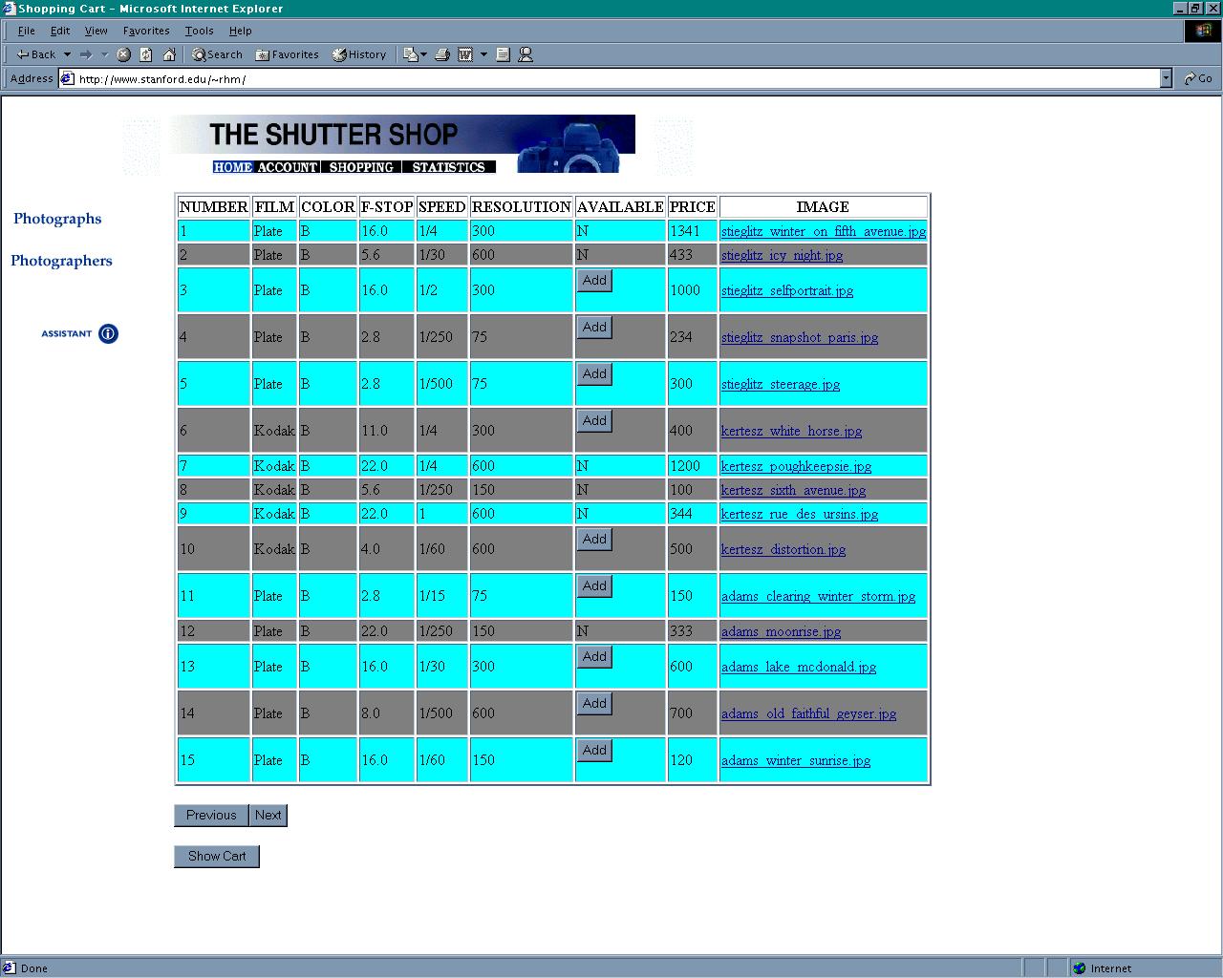Expand the Mail button dropdown arrow
Screen dimensions: 1223x978
[423, 54]
